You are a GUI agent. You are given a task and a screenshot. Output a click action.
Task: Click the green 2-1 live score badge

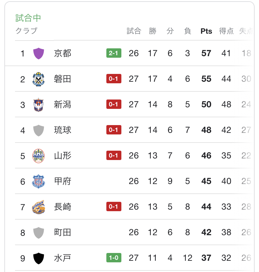pos(114,53)
